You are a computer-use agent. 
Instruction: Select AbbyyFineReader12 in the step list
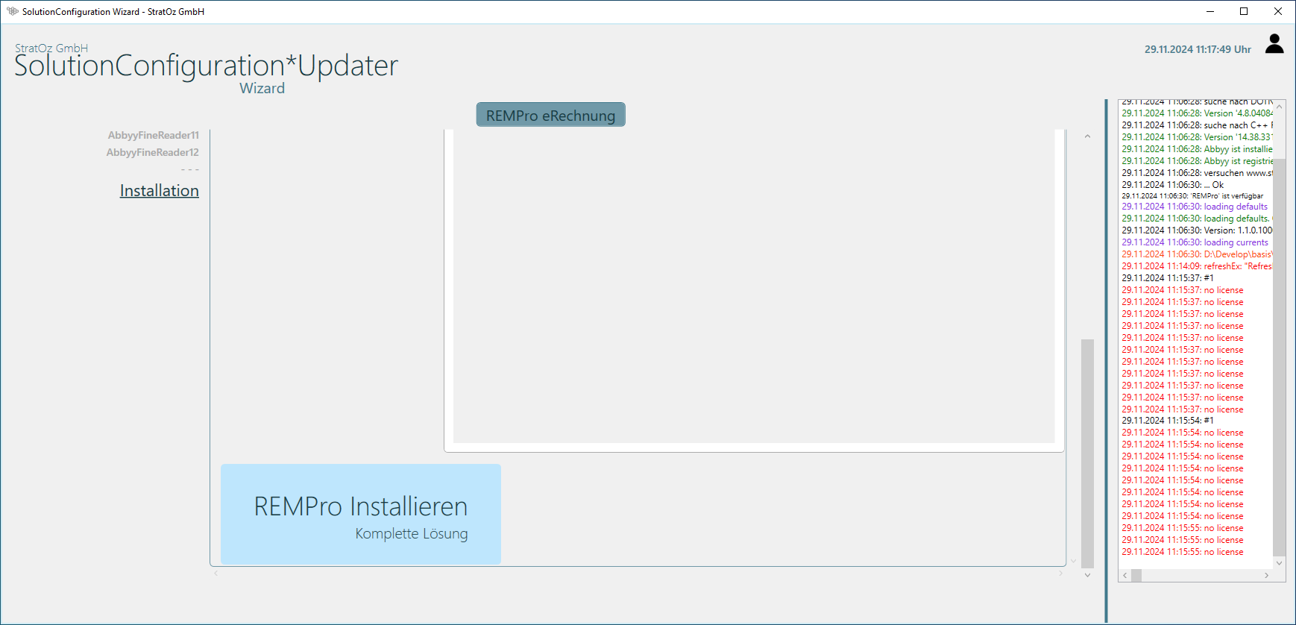click(152, 152)
